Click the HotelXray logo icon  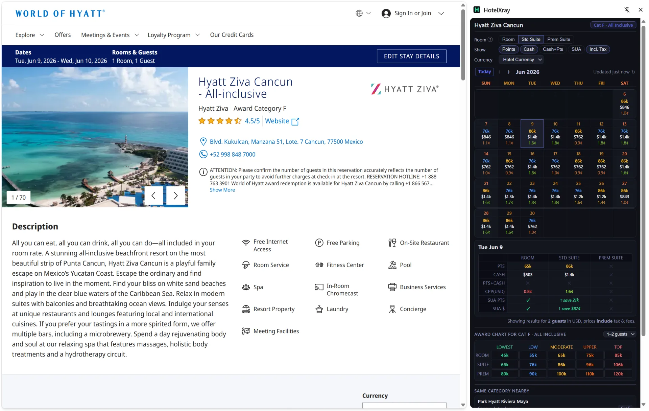coord(477,10)
